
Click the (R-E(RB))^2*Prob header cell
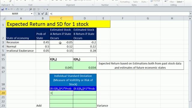coord(85,89)
